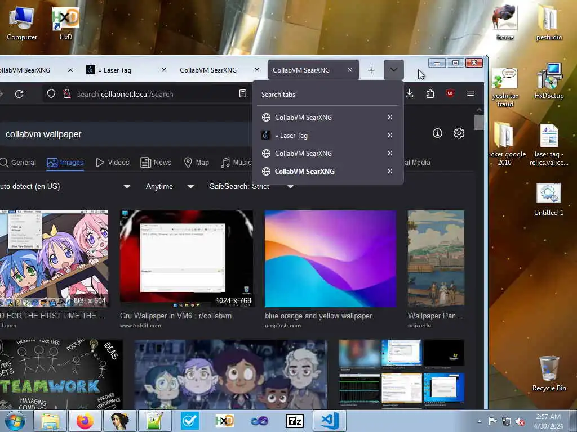Viewport: 577px width, 432px height.
Task: Open the Untitled-1 desktop file
Action: (x=549, y=199)
